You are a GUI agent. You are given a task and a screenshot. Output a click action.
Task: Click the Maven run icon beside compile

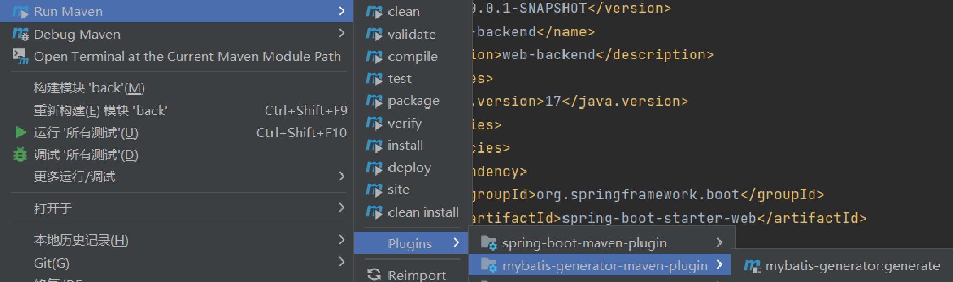(374, 57)
